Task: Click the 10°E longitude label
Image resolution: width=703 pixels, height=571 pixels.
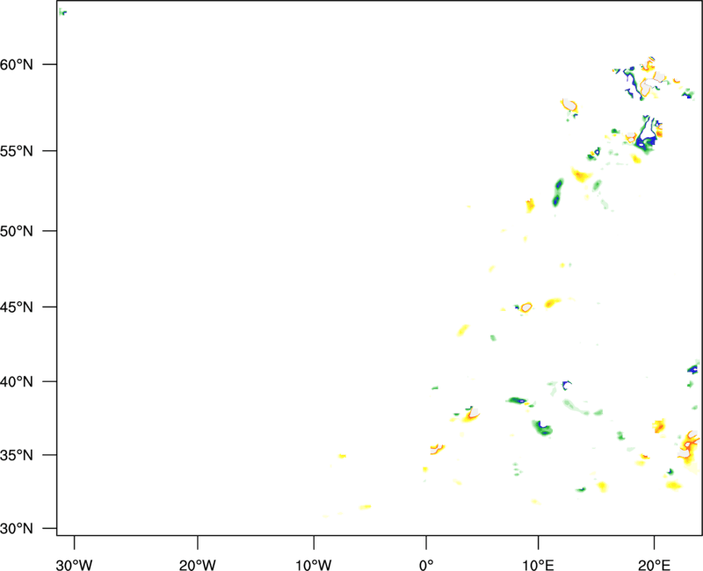Action: [x=538, y=565]
